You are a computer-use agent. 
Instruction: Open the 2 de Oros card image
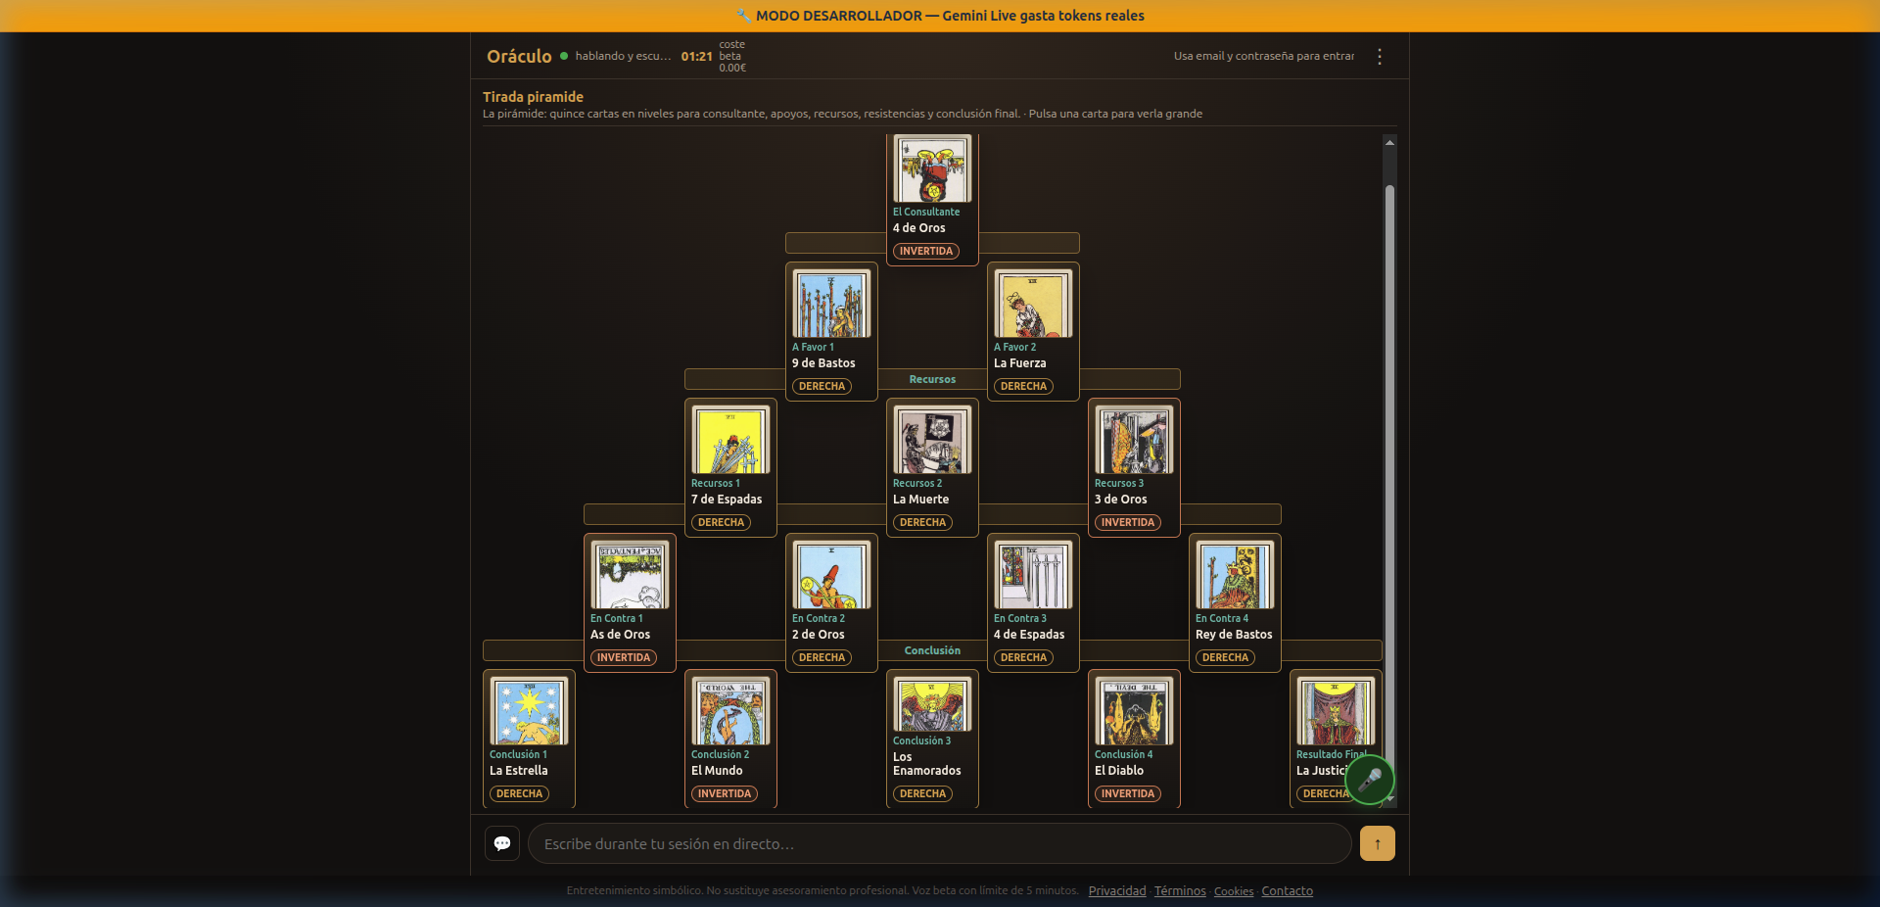tap(831, 575)
